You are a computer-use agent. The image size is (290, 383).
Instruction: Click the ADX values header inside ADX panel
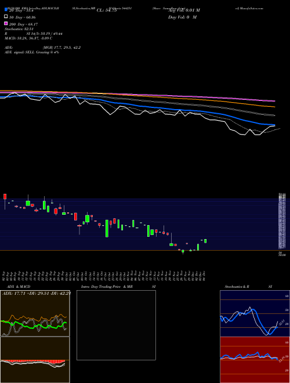coord(37,293)
